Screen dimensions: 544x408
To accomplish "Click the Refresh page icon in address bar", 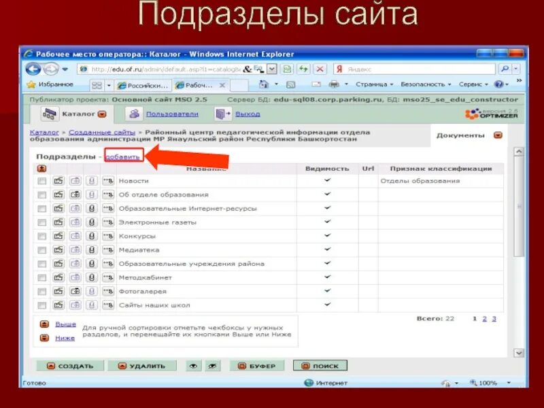I will (304, 69).
